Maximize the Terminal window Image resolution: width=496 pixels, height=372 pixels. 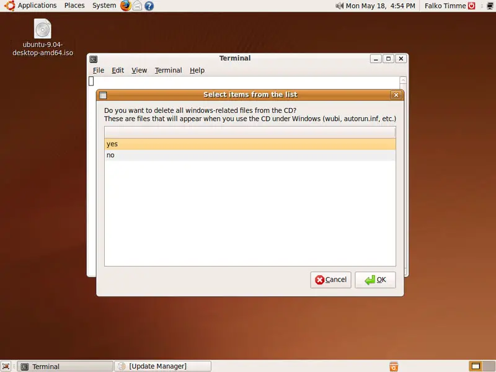(x=389, y=58)
